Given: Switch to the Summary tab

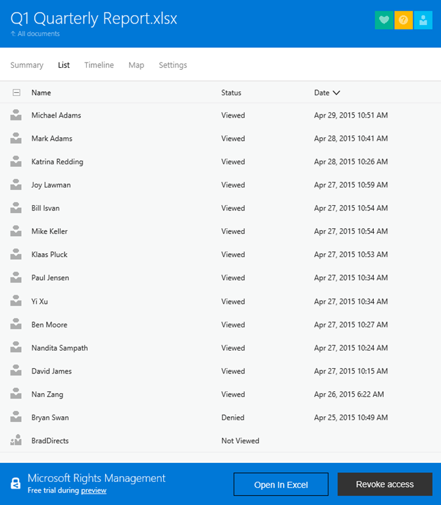Looking at the screenshot, I should pyautogui.click(x=27, y=65).
